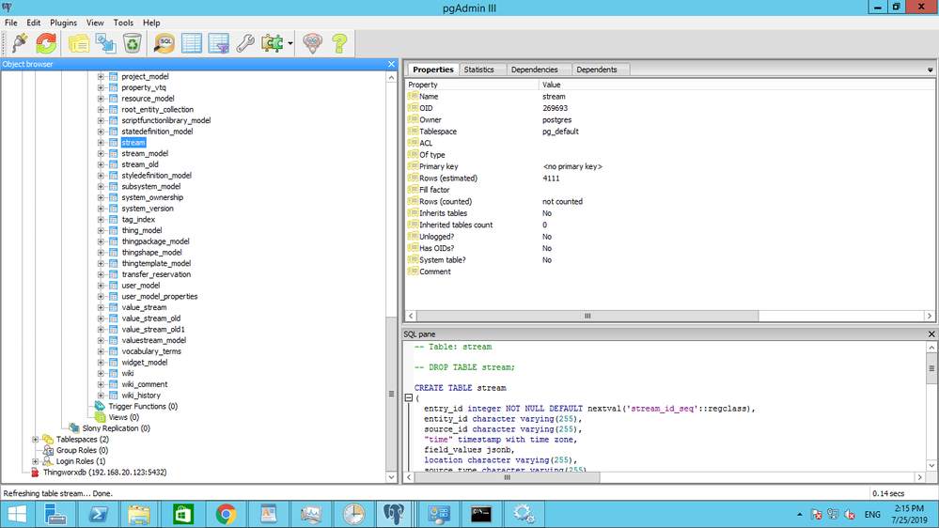Click the Add server connection plug icon
The height and width of the screenshot is (528, 939).
tap(19, 43)
